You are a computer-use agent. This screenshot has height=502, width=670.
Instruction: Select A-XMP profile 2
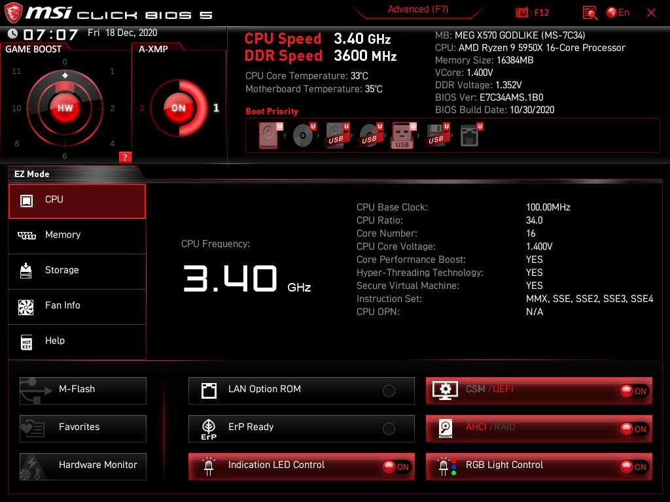pyautogui.click(x=141, y=109)
